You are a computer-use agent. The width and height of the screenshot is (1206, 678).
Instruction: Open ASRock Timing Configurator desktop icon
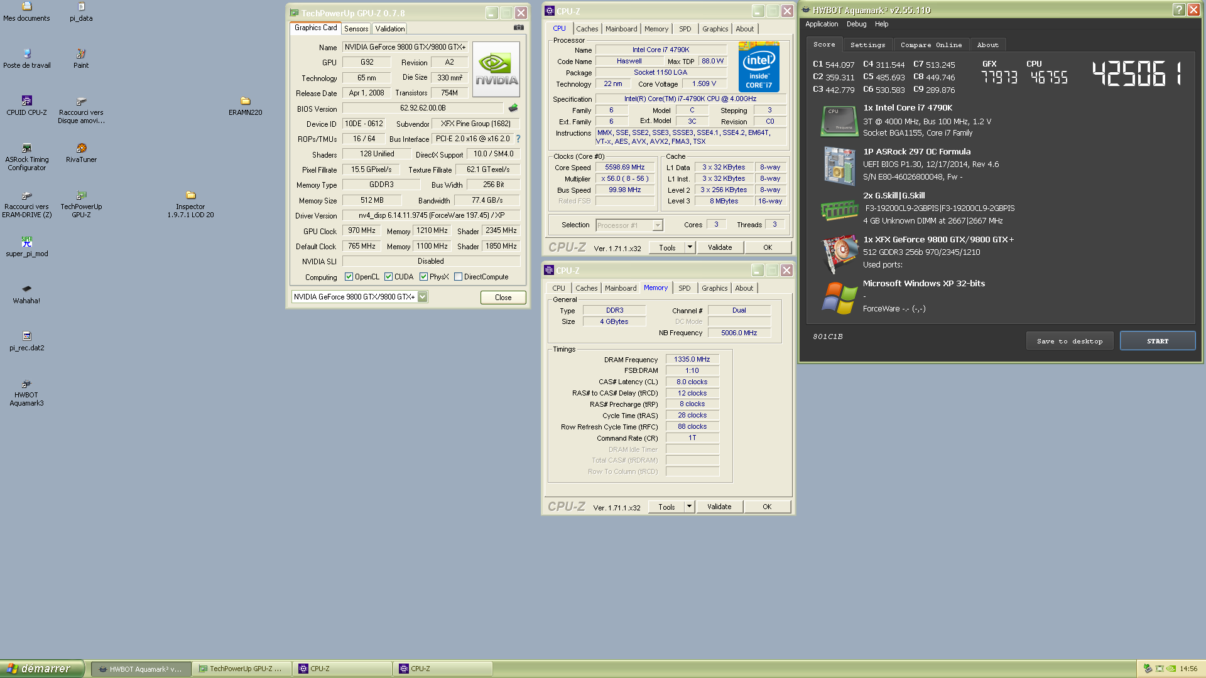coord(26,157)
